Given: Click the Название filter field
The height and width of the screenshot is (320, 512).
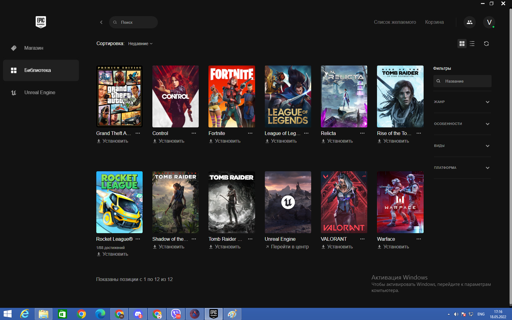Looking at the screenshot, I should point(462,81).
